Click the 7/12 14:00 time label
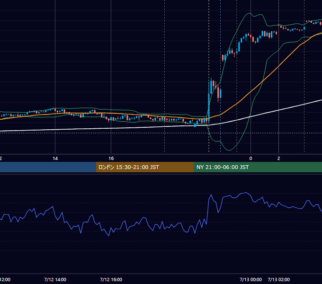322x284 pixels. 55,279
